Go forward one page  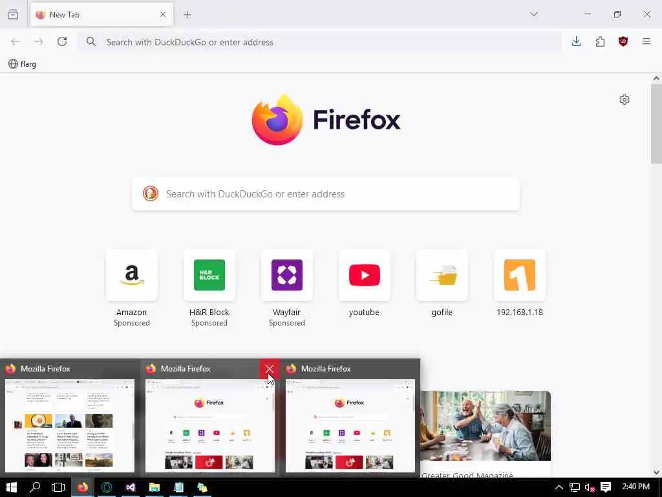click(39, 41)
